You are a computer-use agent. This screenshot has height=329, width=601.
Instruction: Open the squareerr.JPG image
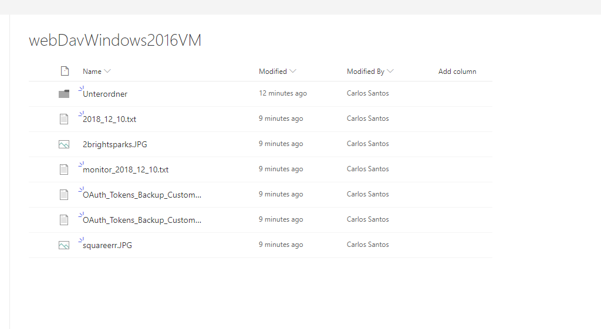click(x=107, y=245)
